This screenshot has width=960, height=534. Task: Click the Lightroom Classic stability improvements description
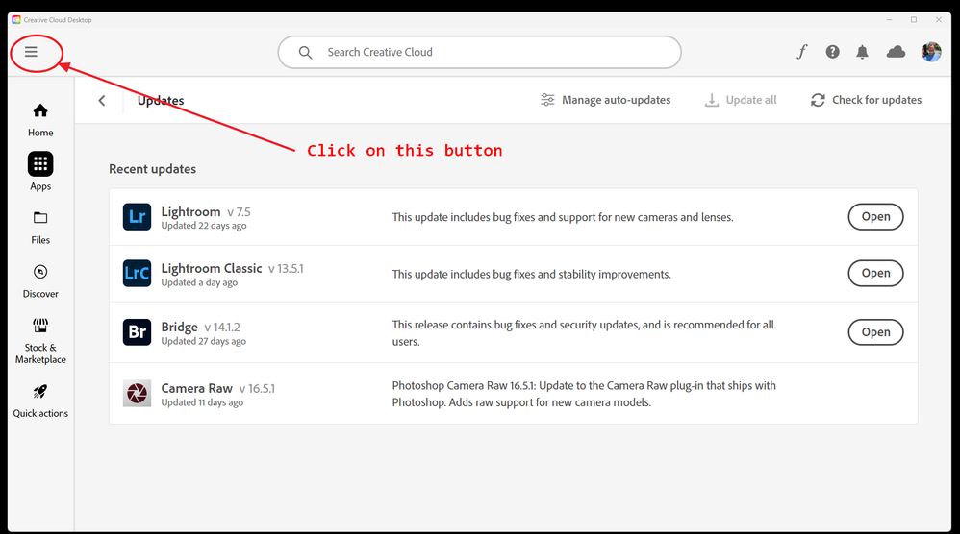coord(531,274)
